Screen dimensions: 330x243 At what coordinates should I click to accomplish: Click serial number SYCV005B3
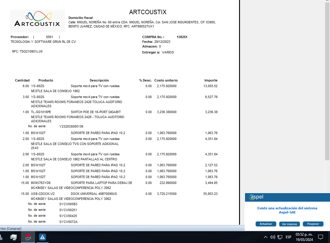tap(68, 204)
